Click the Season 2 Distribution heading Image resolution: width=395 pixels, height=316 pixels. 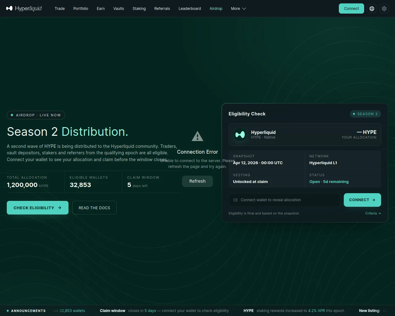pos(67,132)
